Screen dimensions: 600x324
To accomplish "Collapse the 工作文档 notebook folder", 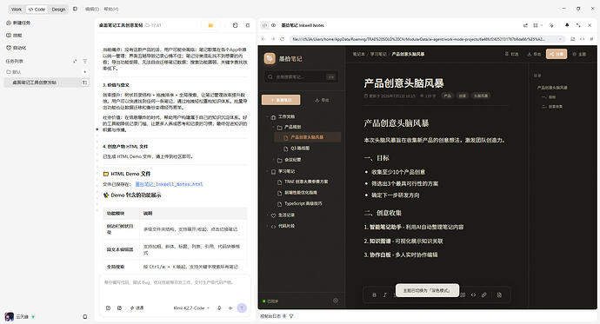I will (268, 116).
